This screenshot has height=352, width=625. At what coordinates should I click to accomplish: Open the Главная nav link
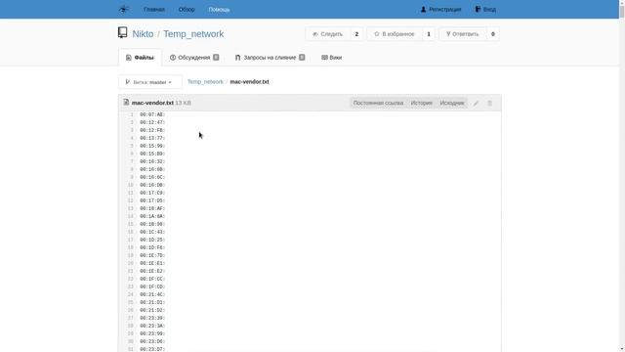tap(154, 9)
